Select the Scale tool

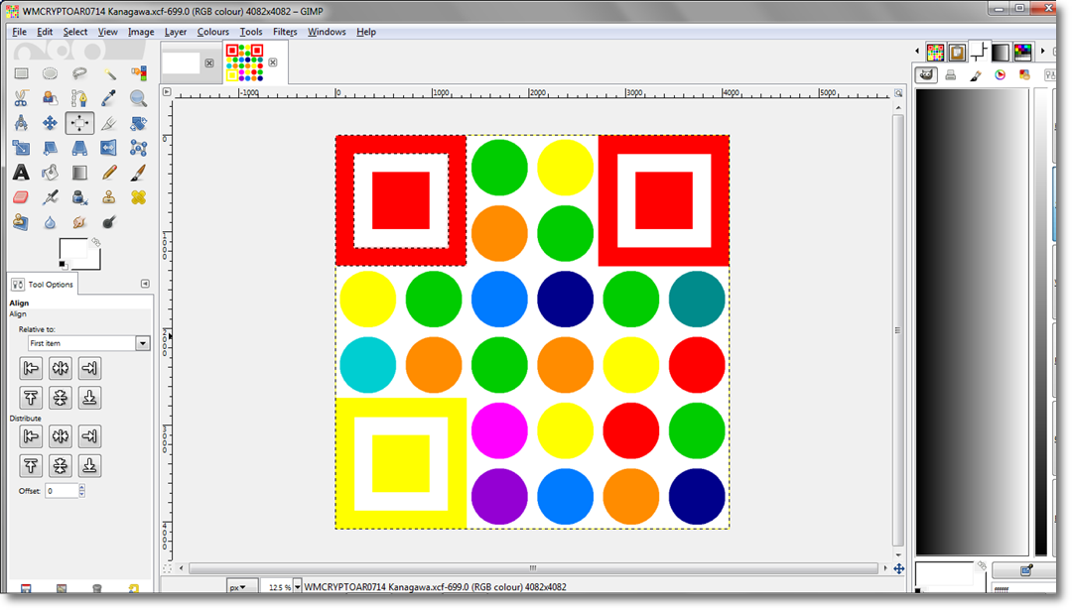tap(21, 148)
